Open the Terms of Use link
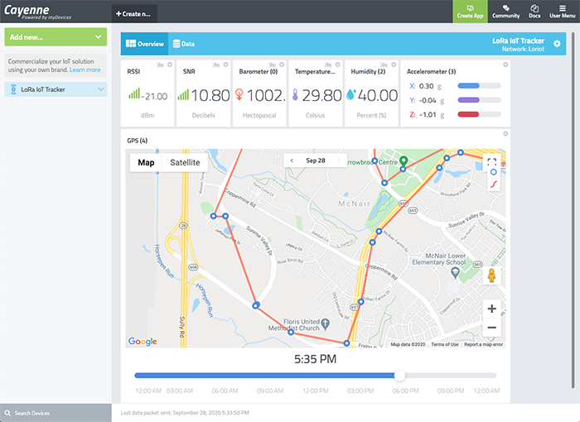 pyautogui.click(x=445, y=344)
